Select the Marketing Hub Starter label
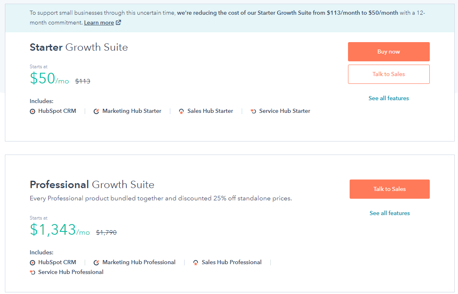The image size is (458, 294). click(132, 111)
